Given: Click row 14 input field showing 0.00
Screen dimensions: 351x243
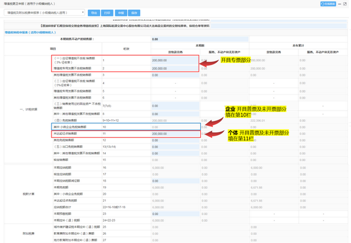Looking at the screenshot, I should [x=175, y=153].
